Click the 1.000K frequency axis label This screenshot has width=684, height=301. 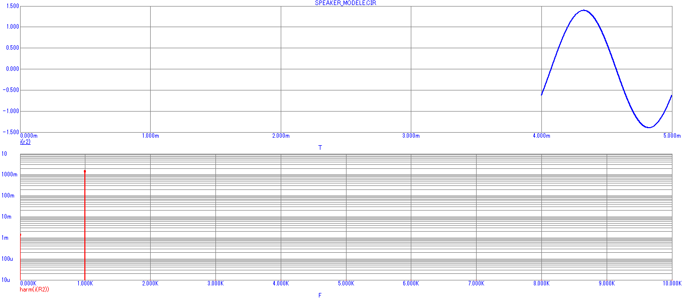tap(85, 283)
